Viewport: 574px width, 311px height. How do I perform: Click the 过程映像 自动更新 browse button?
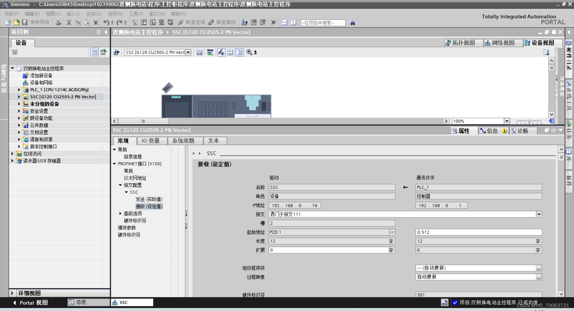pyautogui.click(x=539, y=277)
